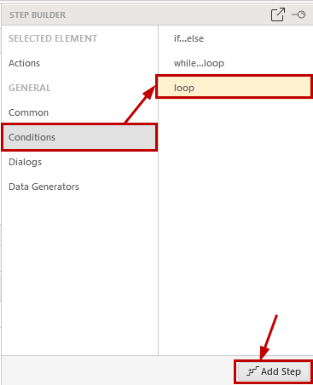
Task: Click the Add Step button
Action: point(274,371)
